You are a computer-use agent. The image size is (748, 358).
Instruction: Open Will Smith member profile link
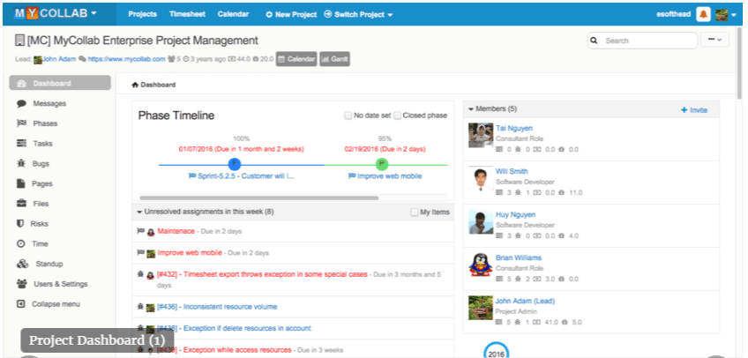(512, 171)
